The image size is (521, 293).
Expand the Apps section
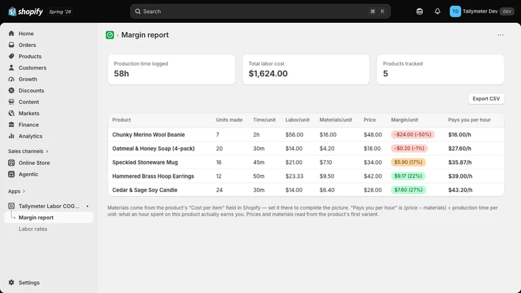(x=17, y=191)
